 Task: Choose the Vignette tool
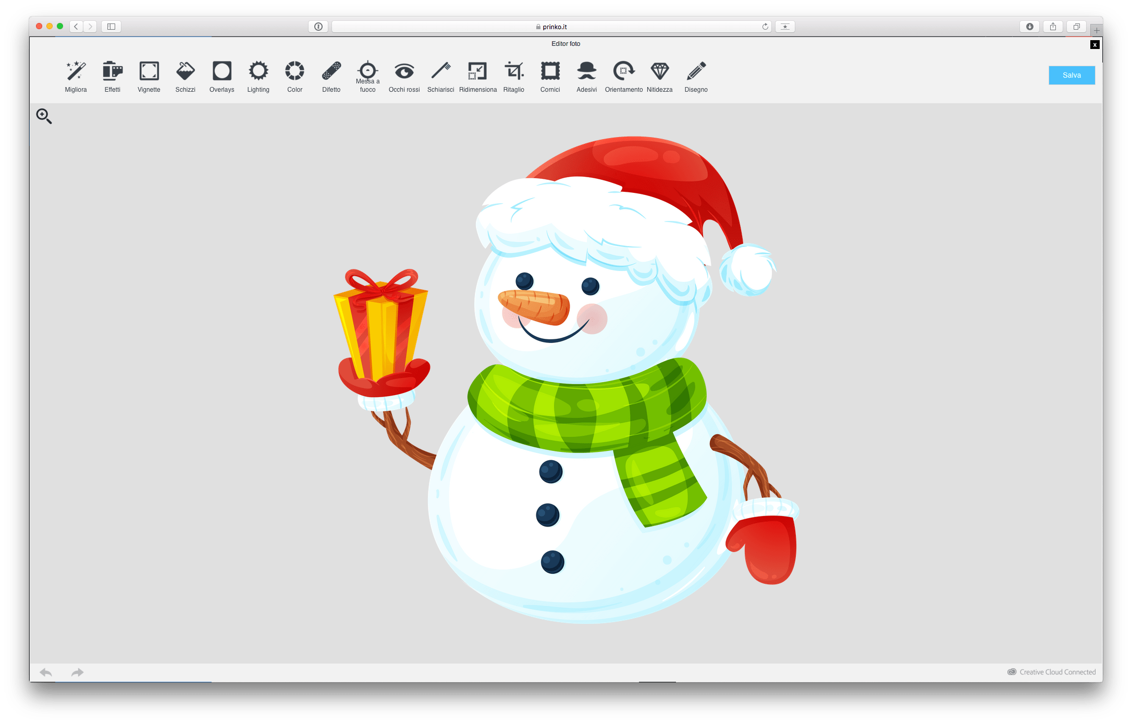tap(149, 77)
